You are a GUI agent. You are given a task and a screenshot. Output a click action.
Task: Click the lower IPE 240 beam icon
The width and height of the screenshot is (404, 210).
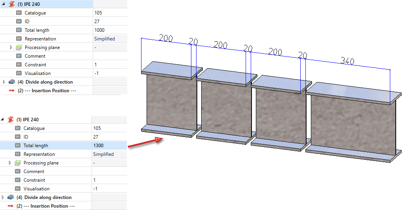tap(11, 119)
